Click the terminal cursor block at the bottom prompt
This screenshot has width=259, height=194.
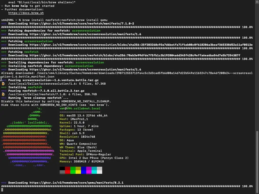pos(2,190)
